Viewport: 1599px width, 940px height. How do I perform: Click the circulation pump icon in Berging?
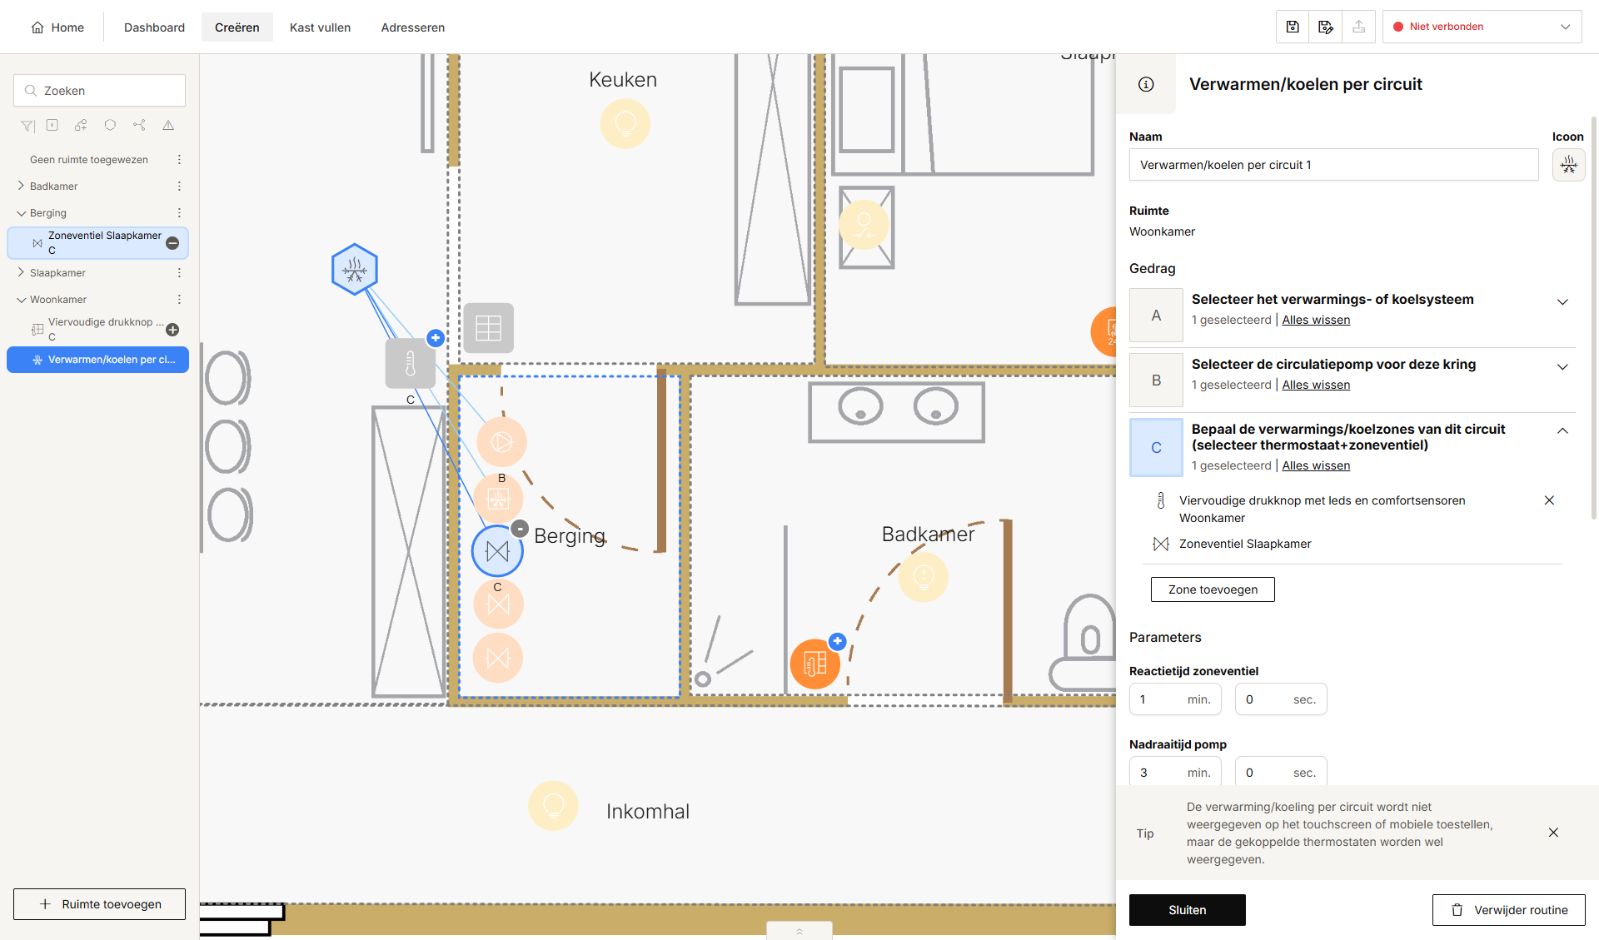501,441
